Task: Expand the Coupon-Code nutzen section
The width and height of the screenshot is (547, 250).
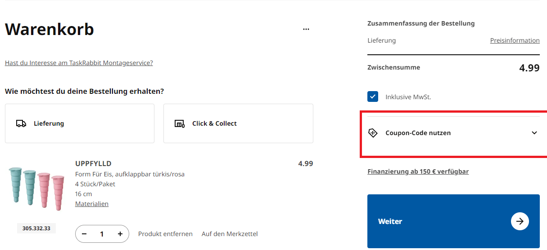Action: tap(453, 133)
